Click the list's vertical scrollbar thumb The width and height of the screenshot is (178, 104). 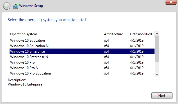pyautogui.click(x=157, y=49)
